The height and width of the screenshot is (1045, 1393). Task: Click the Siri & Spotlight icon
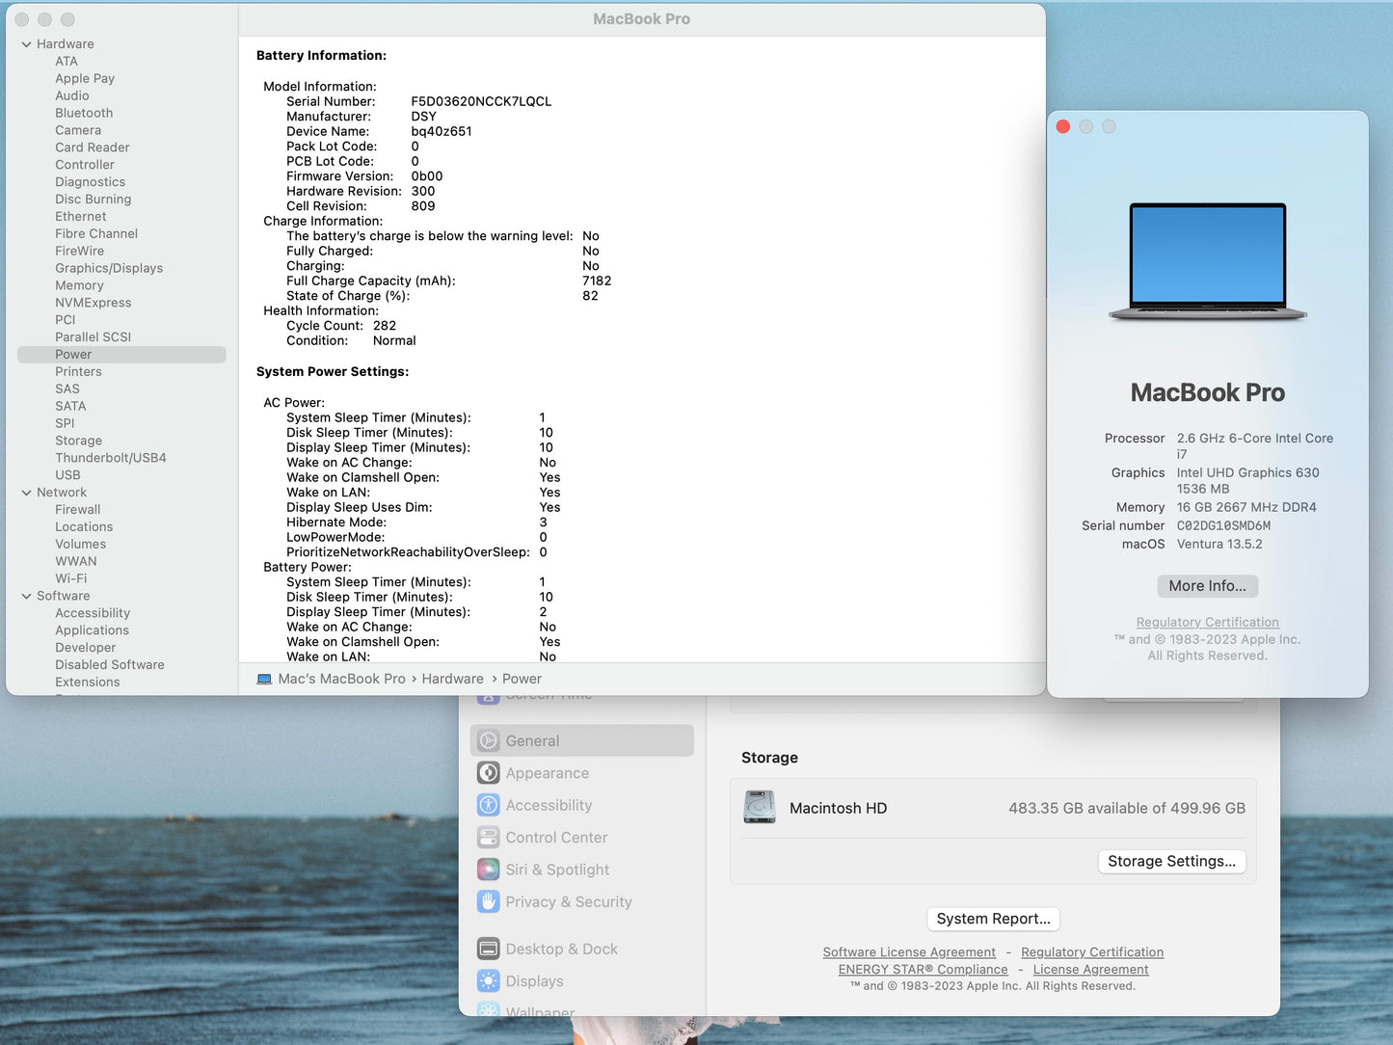click(x=489, y=870)
